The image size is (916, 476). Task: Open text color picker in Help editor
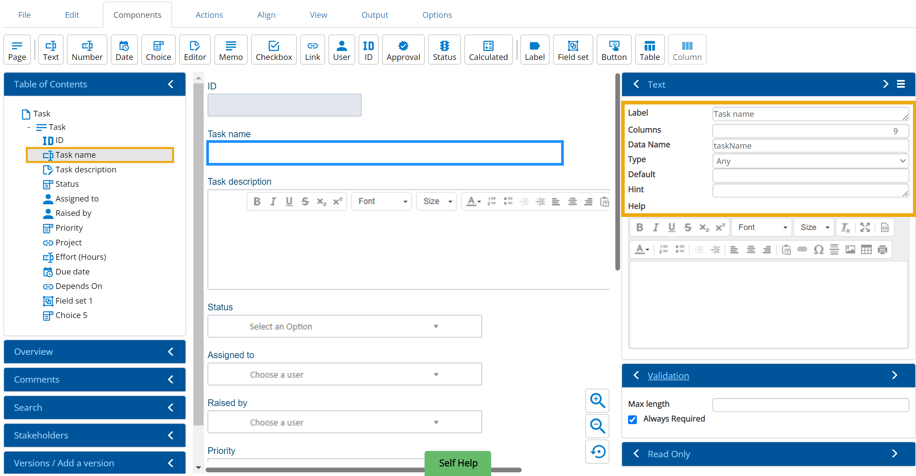click(642, 250)
